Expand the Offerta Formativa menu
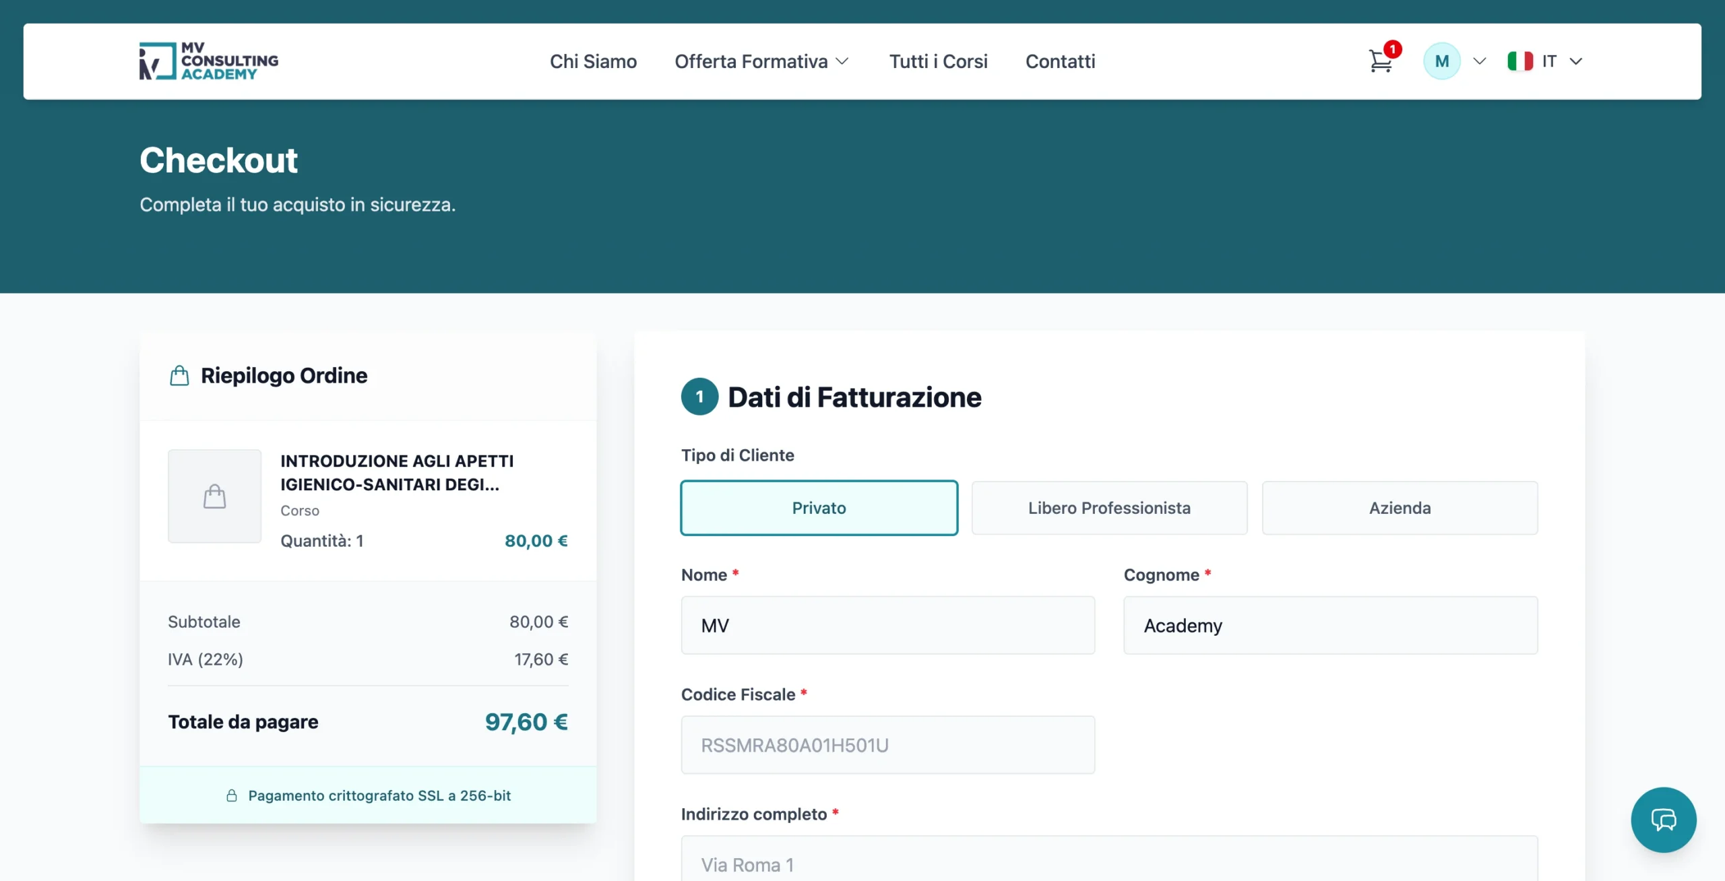The width and height of the screenshot is (1725, 881). 761,61
